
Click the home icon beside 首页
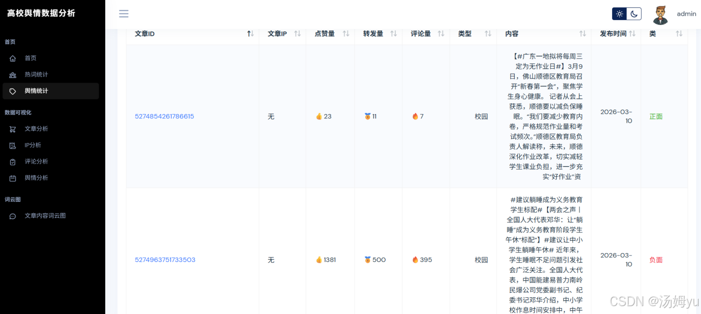tap(13, 58)
